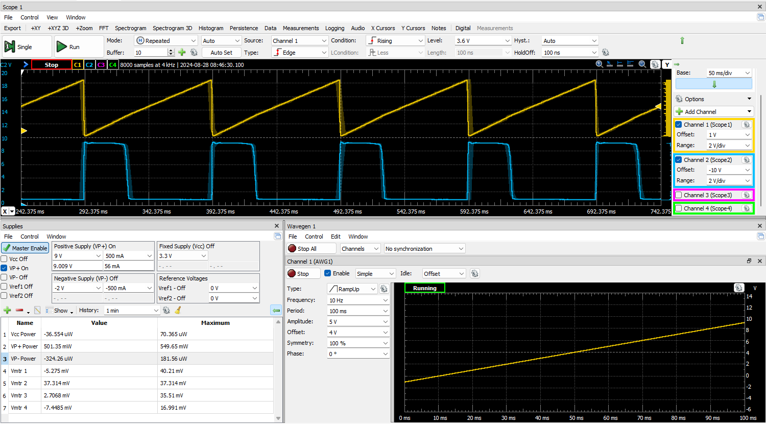Open the time Base 50 ms/div dropdown
The width and height of the screenshot is (766, 424).
tap(729, 73)
